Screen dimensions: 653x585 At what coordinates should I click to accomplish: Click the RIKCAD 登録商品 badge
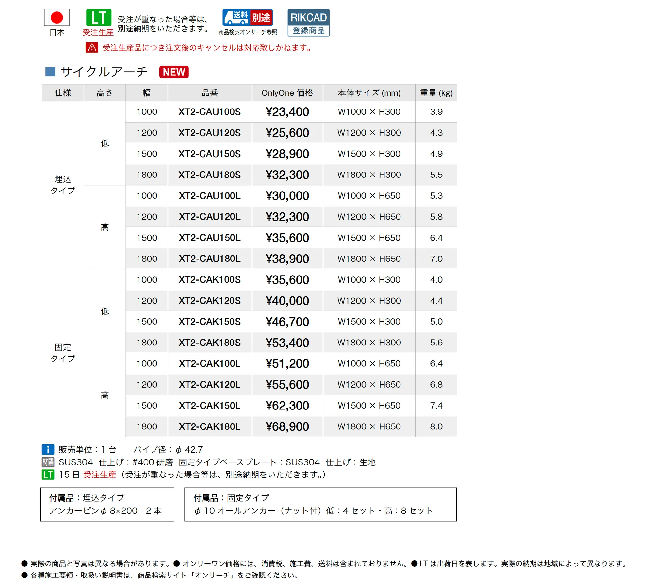308,23
